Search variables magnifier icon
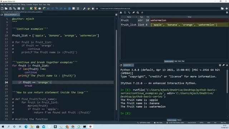The image size is (229, 129). tap(138, 13)
